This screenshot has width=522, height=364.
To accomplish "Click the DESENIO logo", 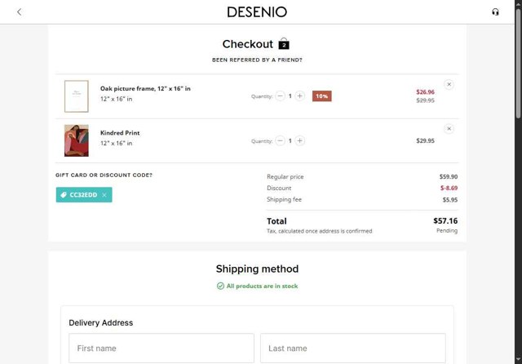I will tap(257, 12).
